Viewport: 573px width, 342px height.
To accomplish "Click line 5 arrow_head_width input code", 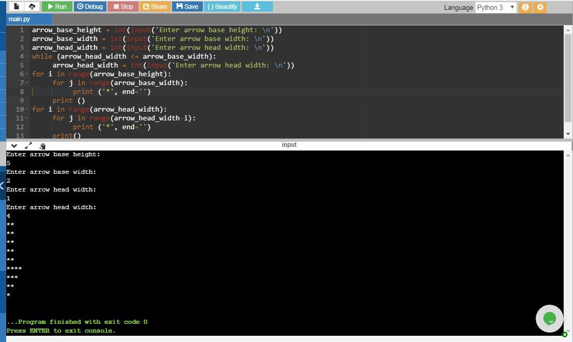I will click(173, 65).
